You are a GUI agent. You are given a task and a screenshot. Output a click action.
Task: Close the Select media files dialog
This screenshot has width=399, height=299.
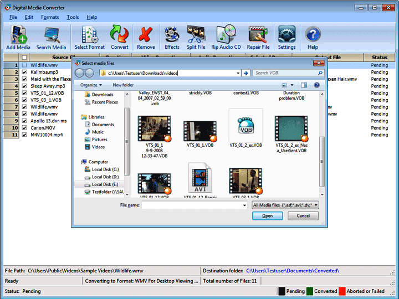pos(319,63)
